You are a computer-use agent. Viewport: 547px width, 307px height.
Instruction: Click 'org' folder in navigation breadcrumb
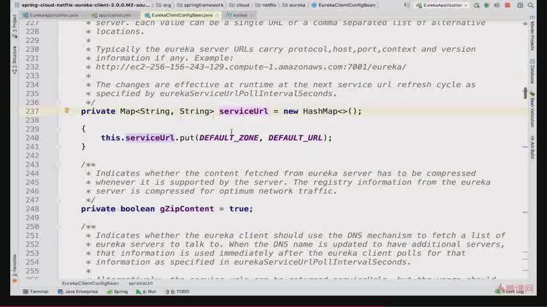point(164,5)
